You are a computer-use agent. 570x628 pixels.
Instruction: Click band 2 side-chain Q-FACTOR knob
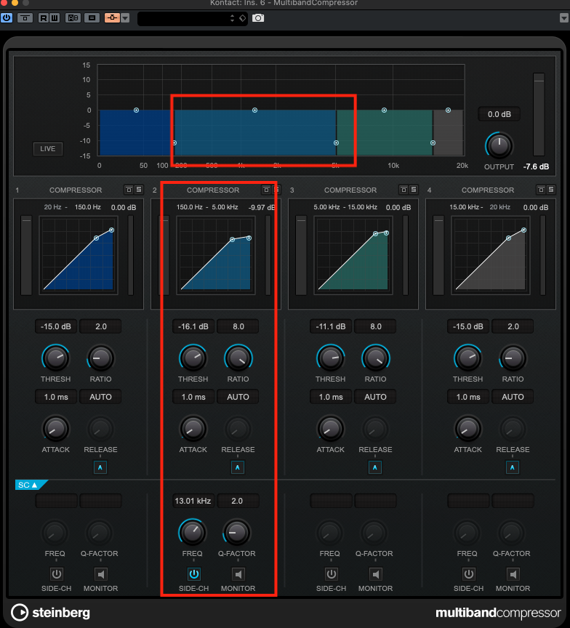point(237,532)
